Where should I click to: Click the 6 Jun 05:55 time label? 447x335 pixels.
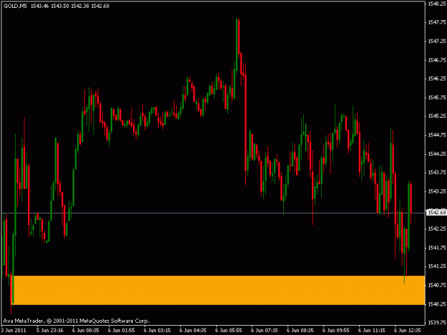click(229, 331)
